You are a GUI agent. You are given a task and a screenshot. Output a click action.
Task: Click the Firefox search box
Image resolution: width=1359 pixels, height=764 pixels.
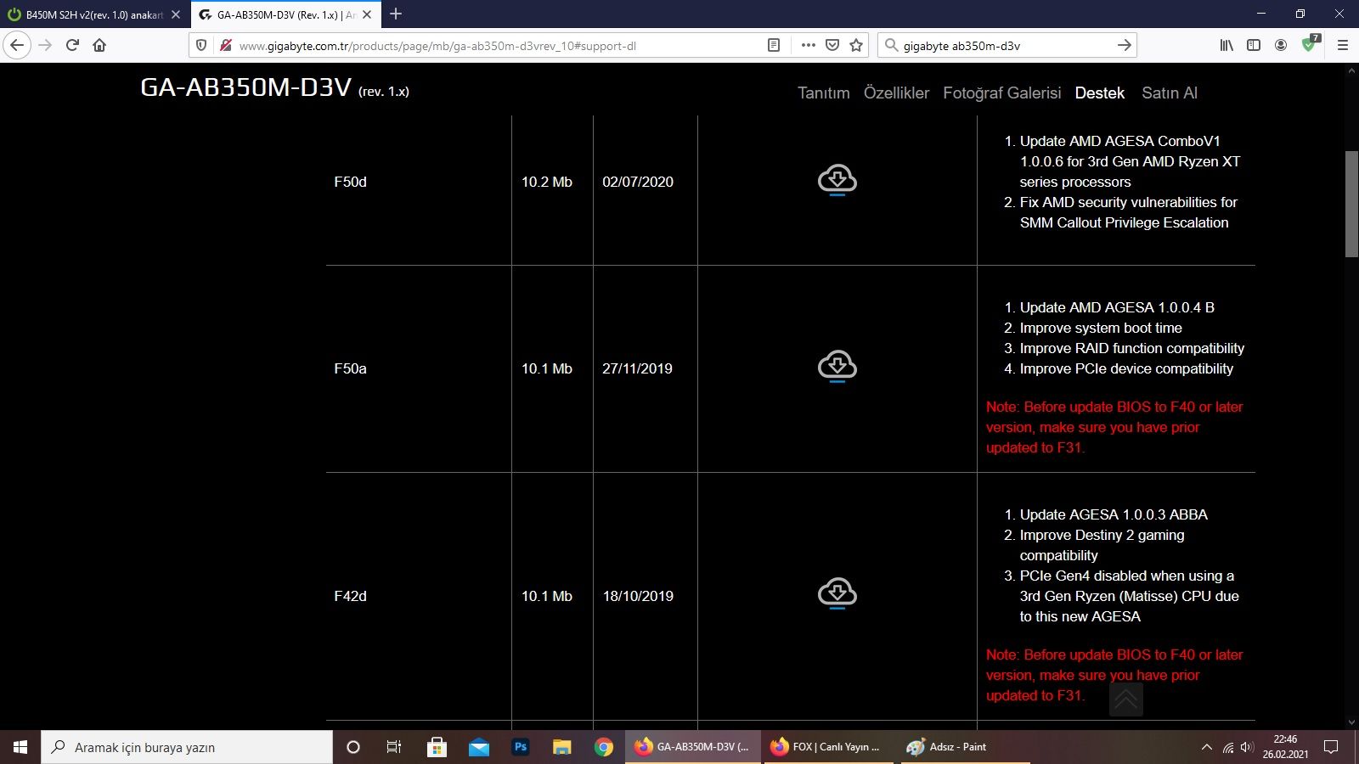(x=1007, y=45)
